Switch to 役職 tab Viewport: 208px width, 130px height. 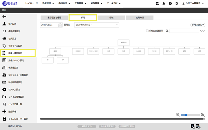coord(111,18)
